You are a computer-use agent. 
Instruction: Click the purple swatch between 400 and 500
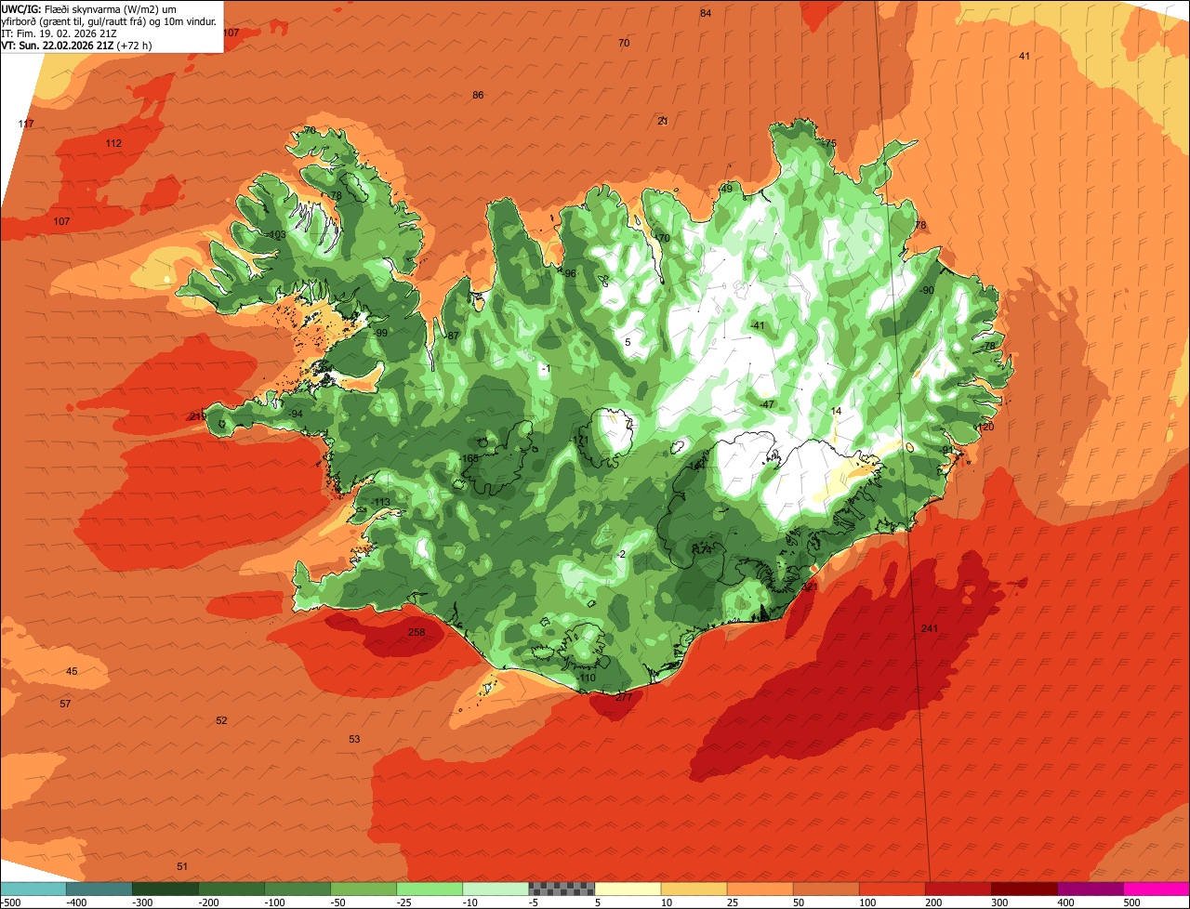pos(1091,889)
